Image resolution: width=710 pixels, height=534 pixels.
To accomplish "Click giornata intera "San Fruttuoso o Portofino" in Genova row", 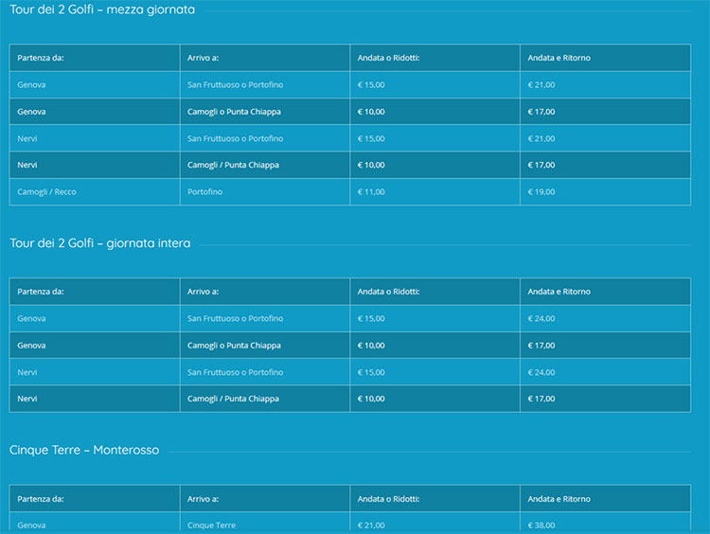I will tap(235, 319).
